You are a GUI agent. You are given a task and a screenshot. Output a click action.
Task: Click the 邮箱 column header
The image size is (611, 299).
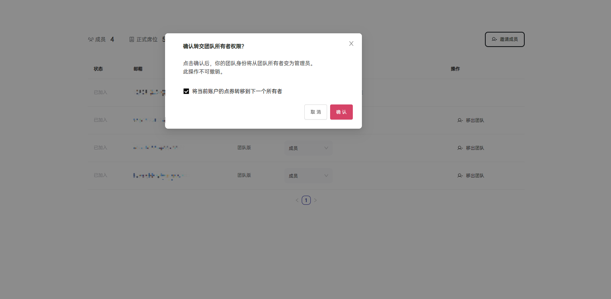coord(138,69)
